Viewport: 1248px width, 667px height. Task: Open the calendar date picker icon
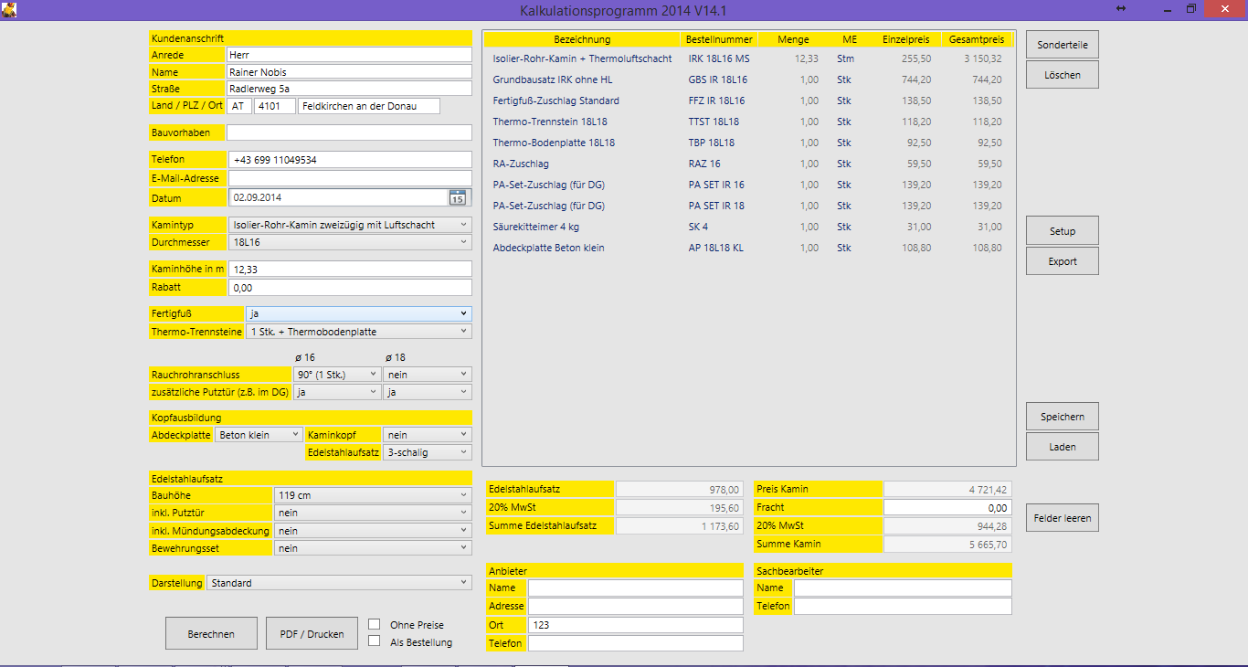pos(458,197)
